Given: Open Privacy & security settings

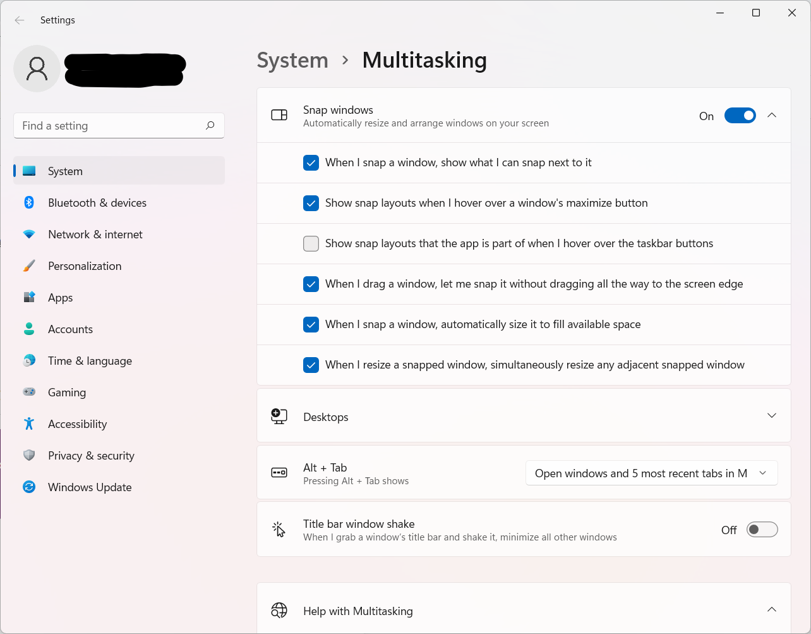Looking at the screenshot, I should pos(119,456).
